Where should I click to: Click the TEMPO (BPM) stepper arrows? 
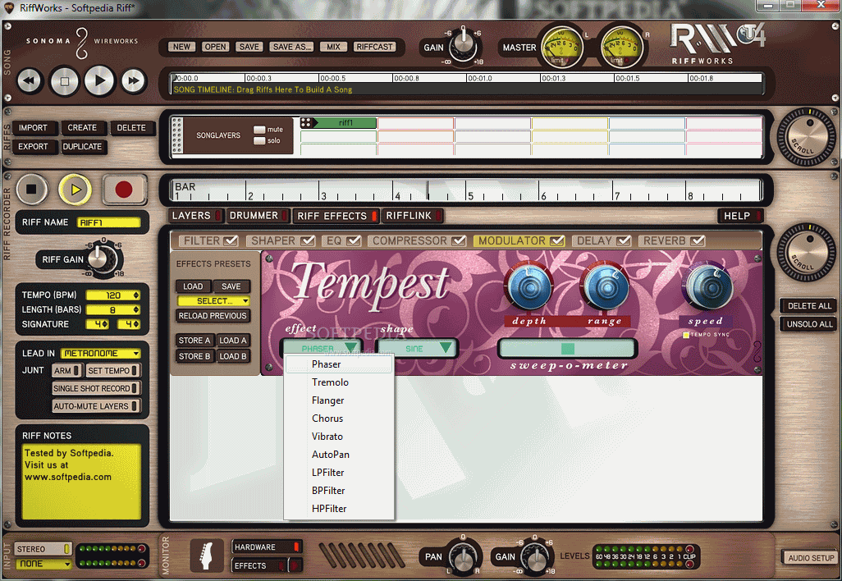136,295
